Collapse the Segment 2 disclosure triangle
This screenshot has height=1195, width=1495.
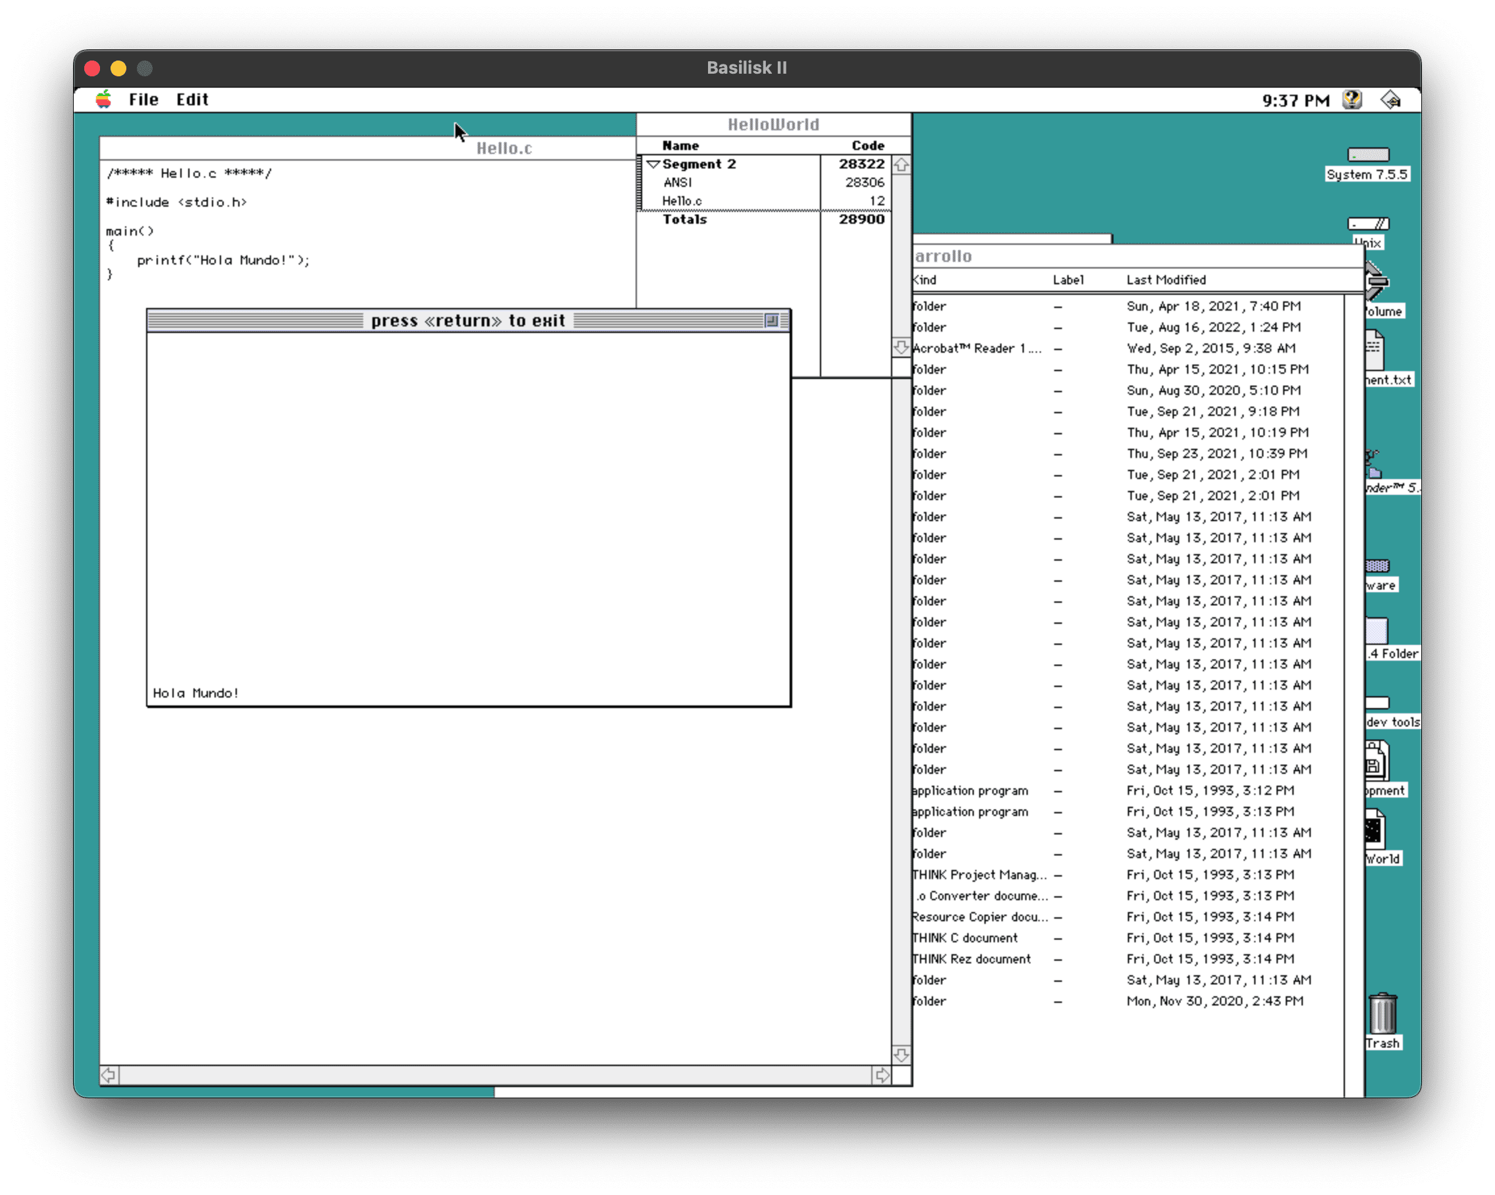point(653,165)
